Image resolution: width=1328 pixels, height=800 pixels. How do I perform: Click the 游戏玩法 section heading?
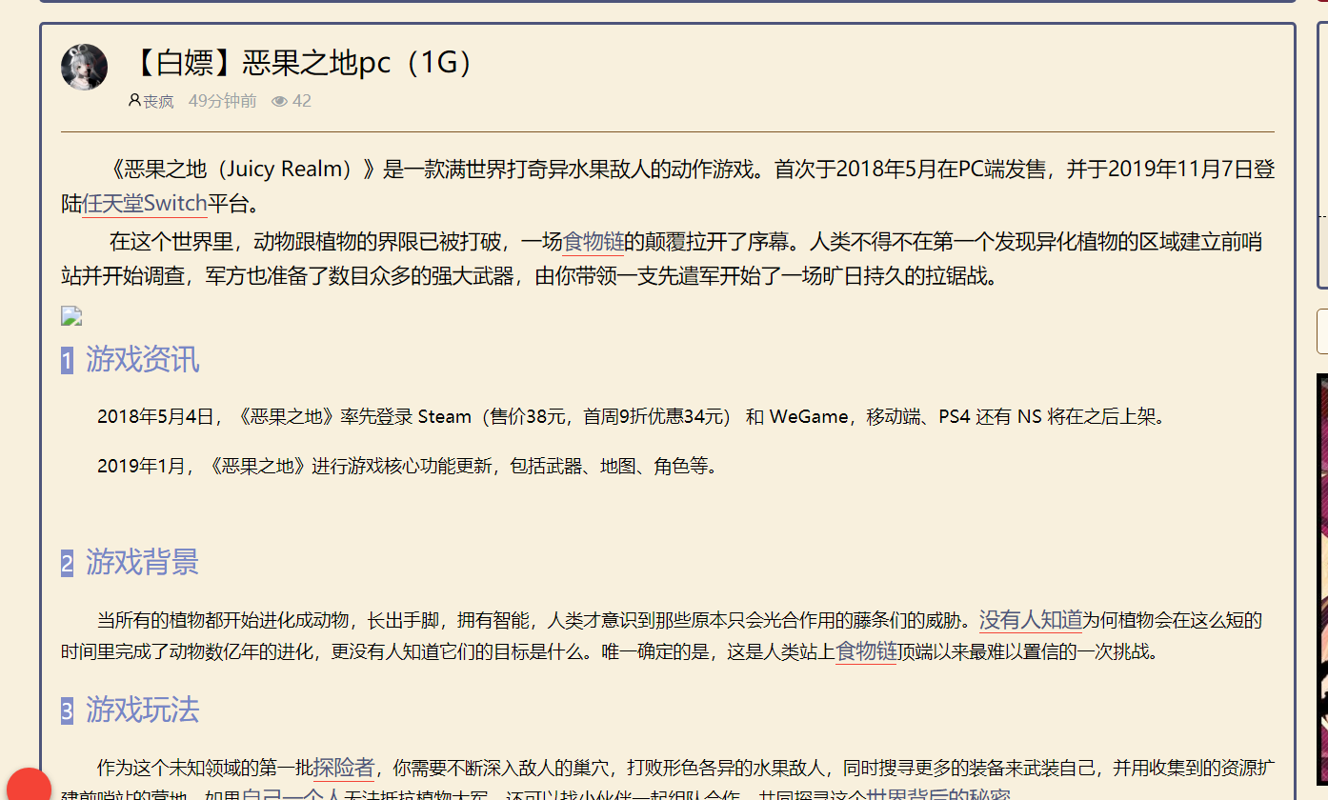[143, 710]
